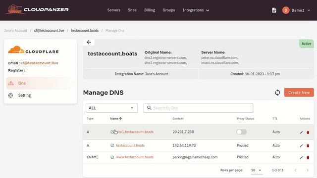The height and width of the screenshot is (178, 317).
Task: Delete the site1.testaccount.boats record
Action: point(308,133)
